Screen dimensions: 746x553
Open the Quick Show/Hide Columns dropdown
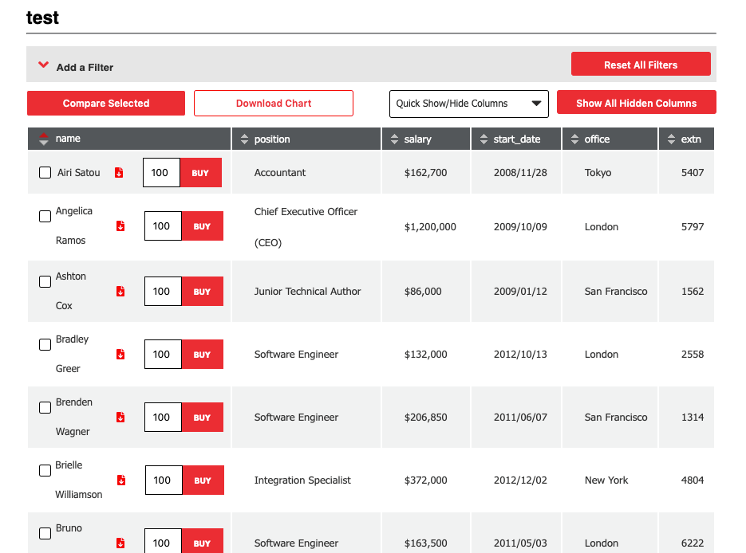coord(468,103)
